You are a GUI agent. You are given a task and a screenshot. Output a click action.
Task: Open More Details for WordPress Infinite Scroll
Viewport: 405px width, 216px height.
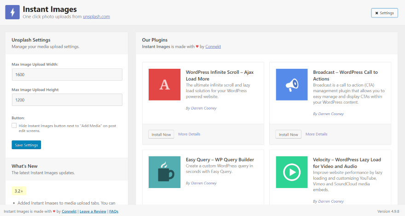coord(189,134)
